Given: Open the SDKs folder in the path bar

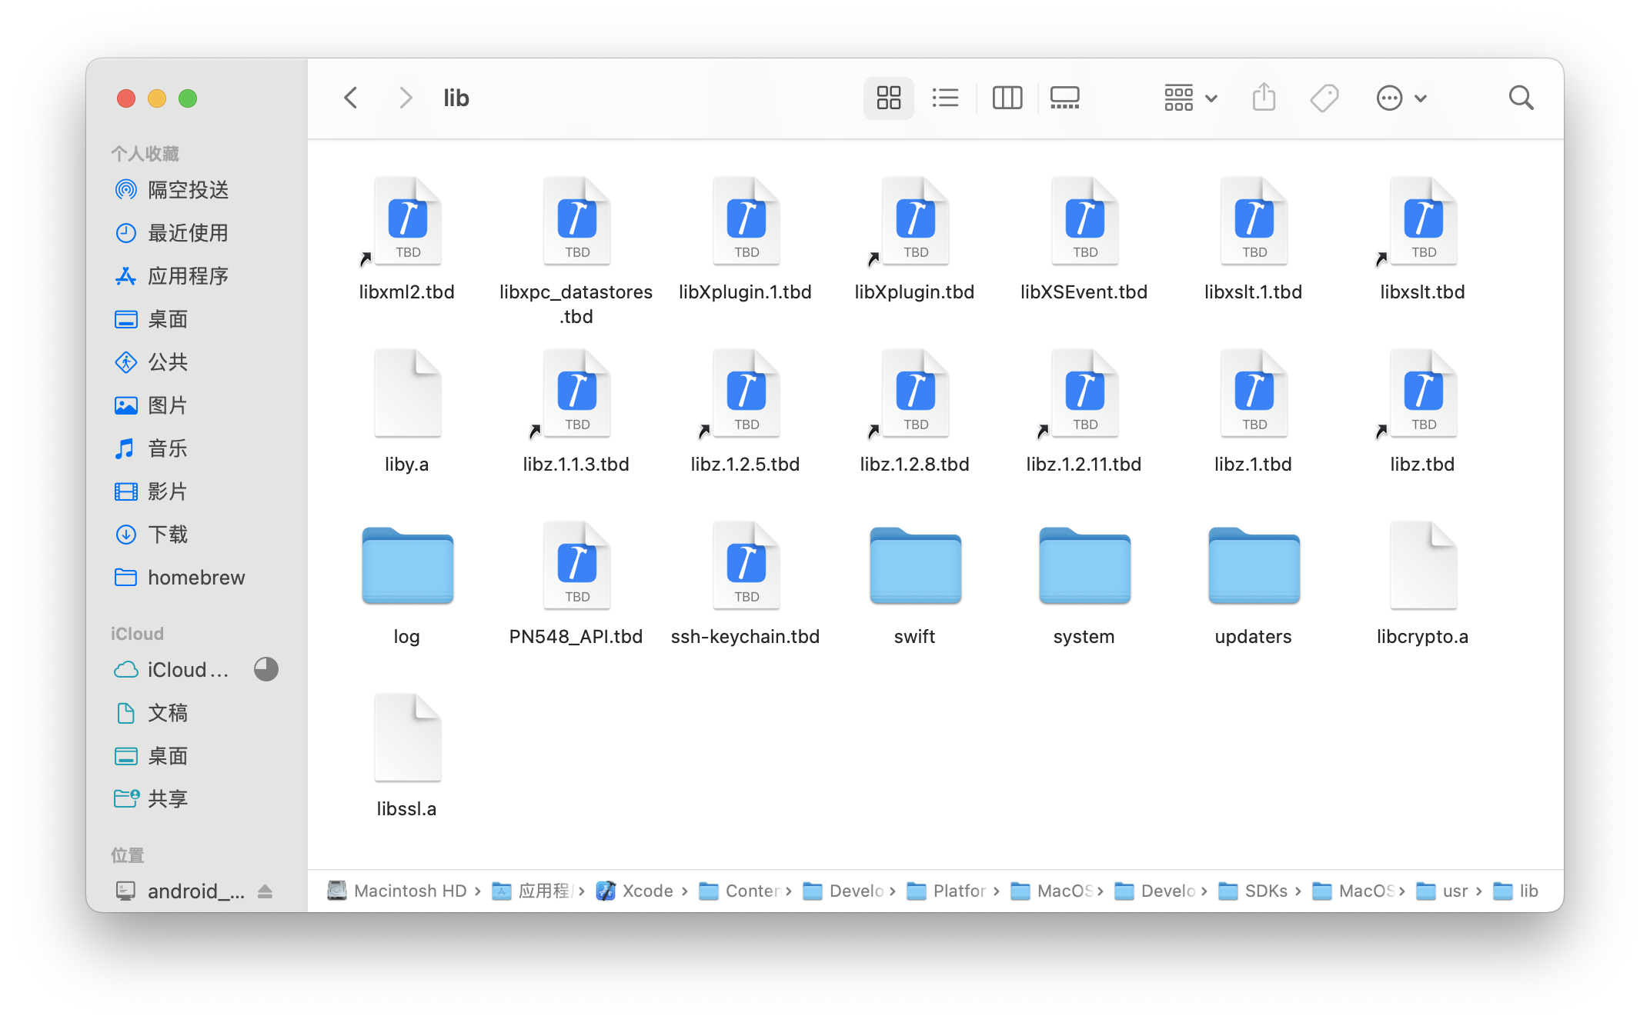Looking at the screenshot, I should pyautogui.click(x=1265, y=891).
